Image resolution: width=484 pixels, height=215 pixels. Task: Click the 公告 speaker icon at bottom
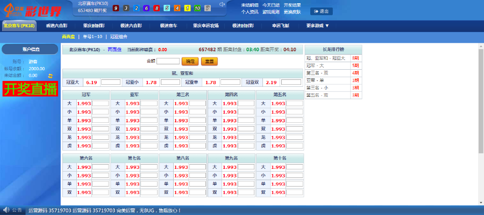(x=6, y=210)
